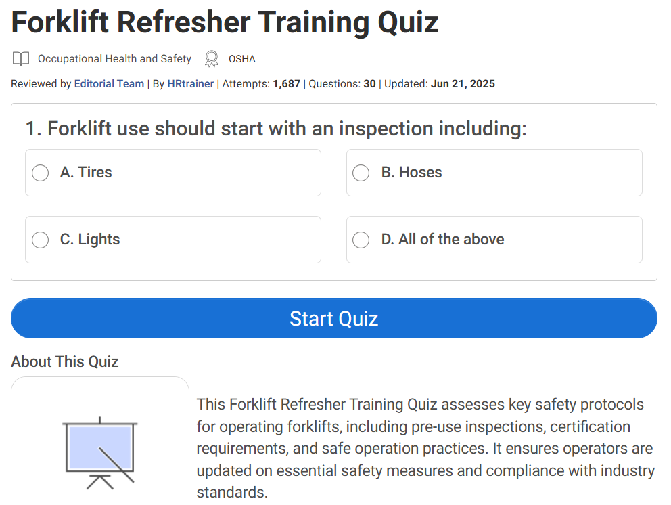The height and width of the screenshot is (505, 671).
Task: Click the open book category icon
Action: 21,59
